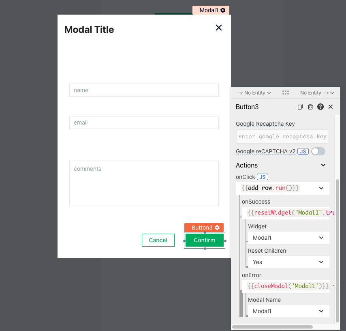This screenshot has height=331, width=346.
Task: Close the modal with X icon
Action: (x=219, y=28)
